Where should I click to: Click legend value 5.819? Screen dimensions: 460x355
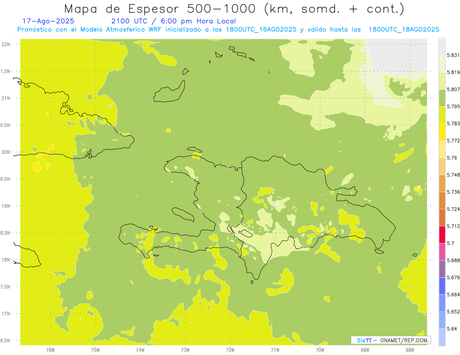tap(453, 72)
